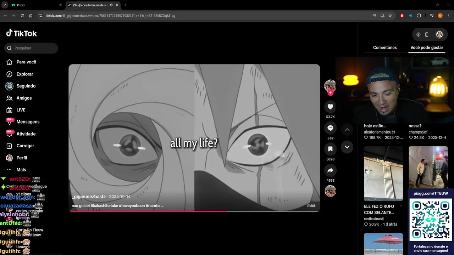Open creator avatar beside video
The height and width of the screenshot is (255, 454).
click(x=330, y=86)
